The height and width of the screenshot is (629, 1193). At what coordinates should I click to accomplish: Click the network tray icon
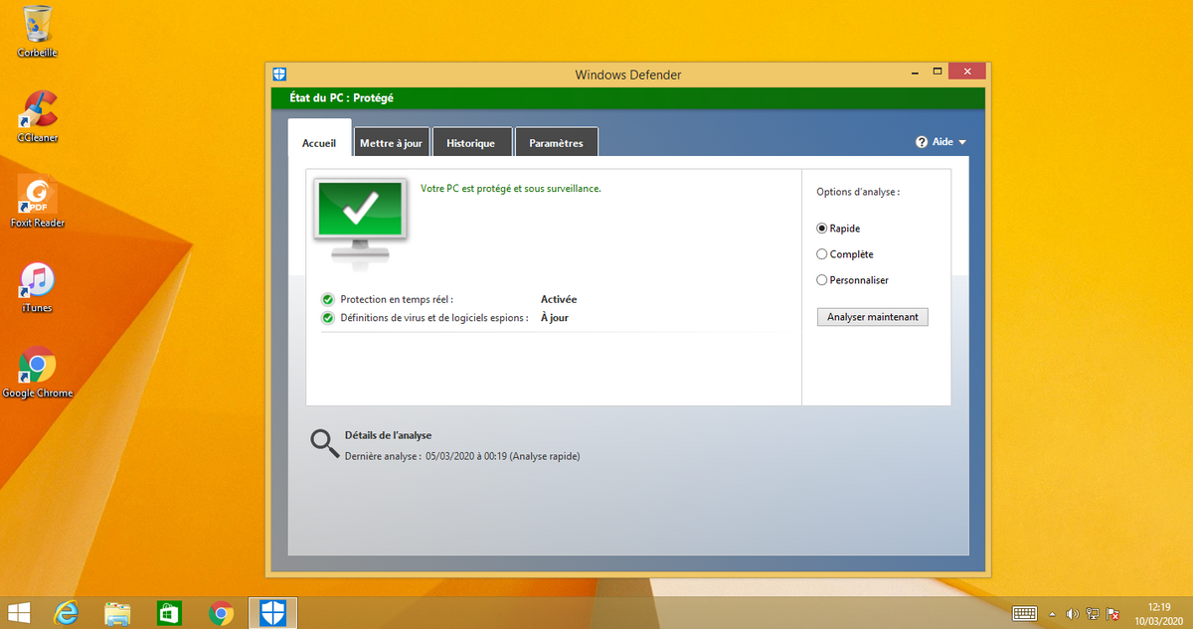(1093, 614)
